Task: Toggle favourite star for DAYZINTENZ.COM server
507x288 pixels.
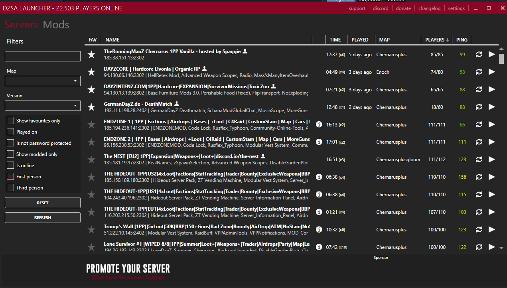Action: coord(91,90)
